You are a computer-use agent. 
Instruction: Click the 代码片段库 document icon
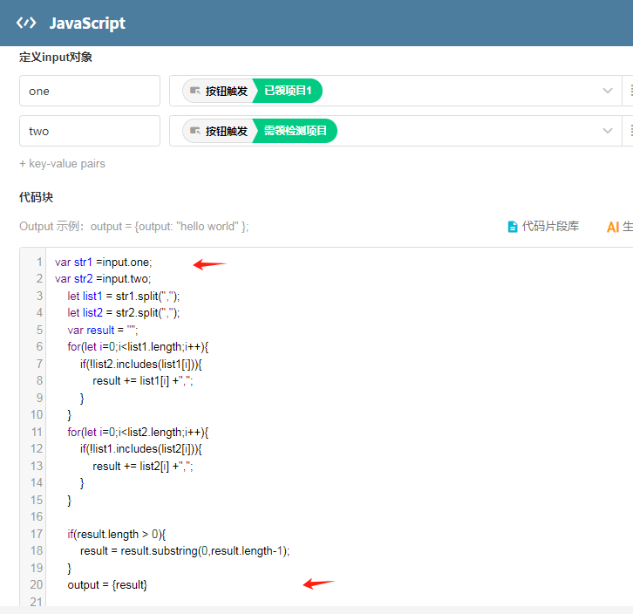tap(513, 227)
